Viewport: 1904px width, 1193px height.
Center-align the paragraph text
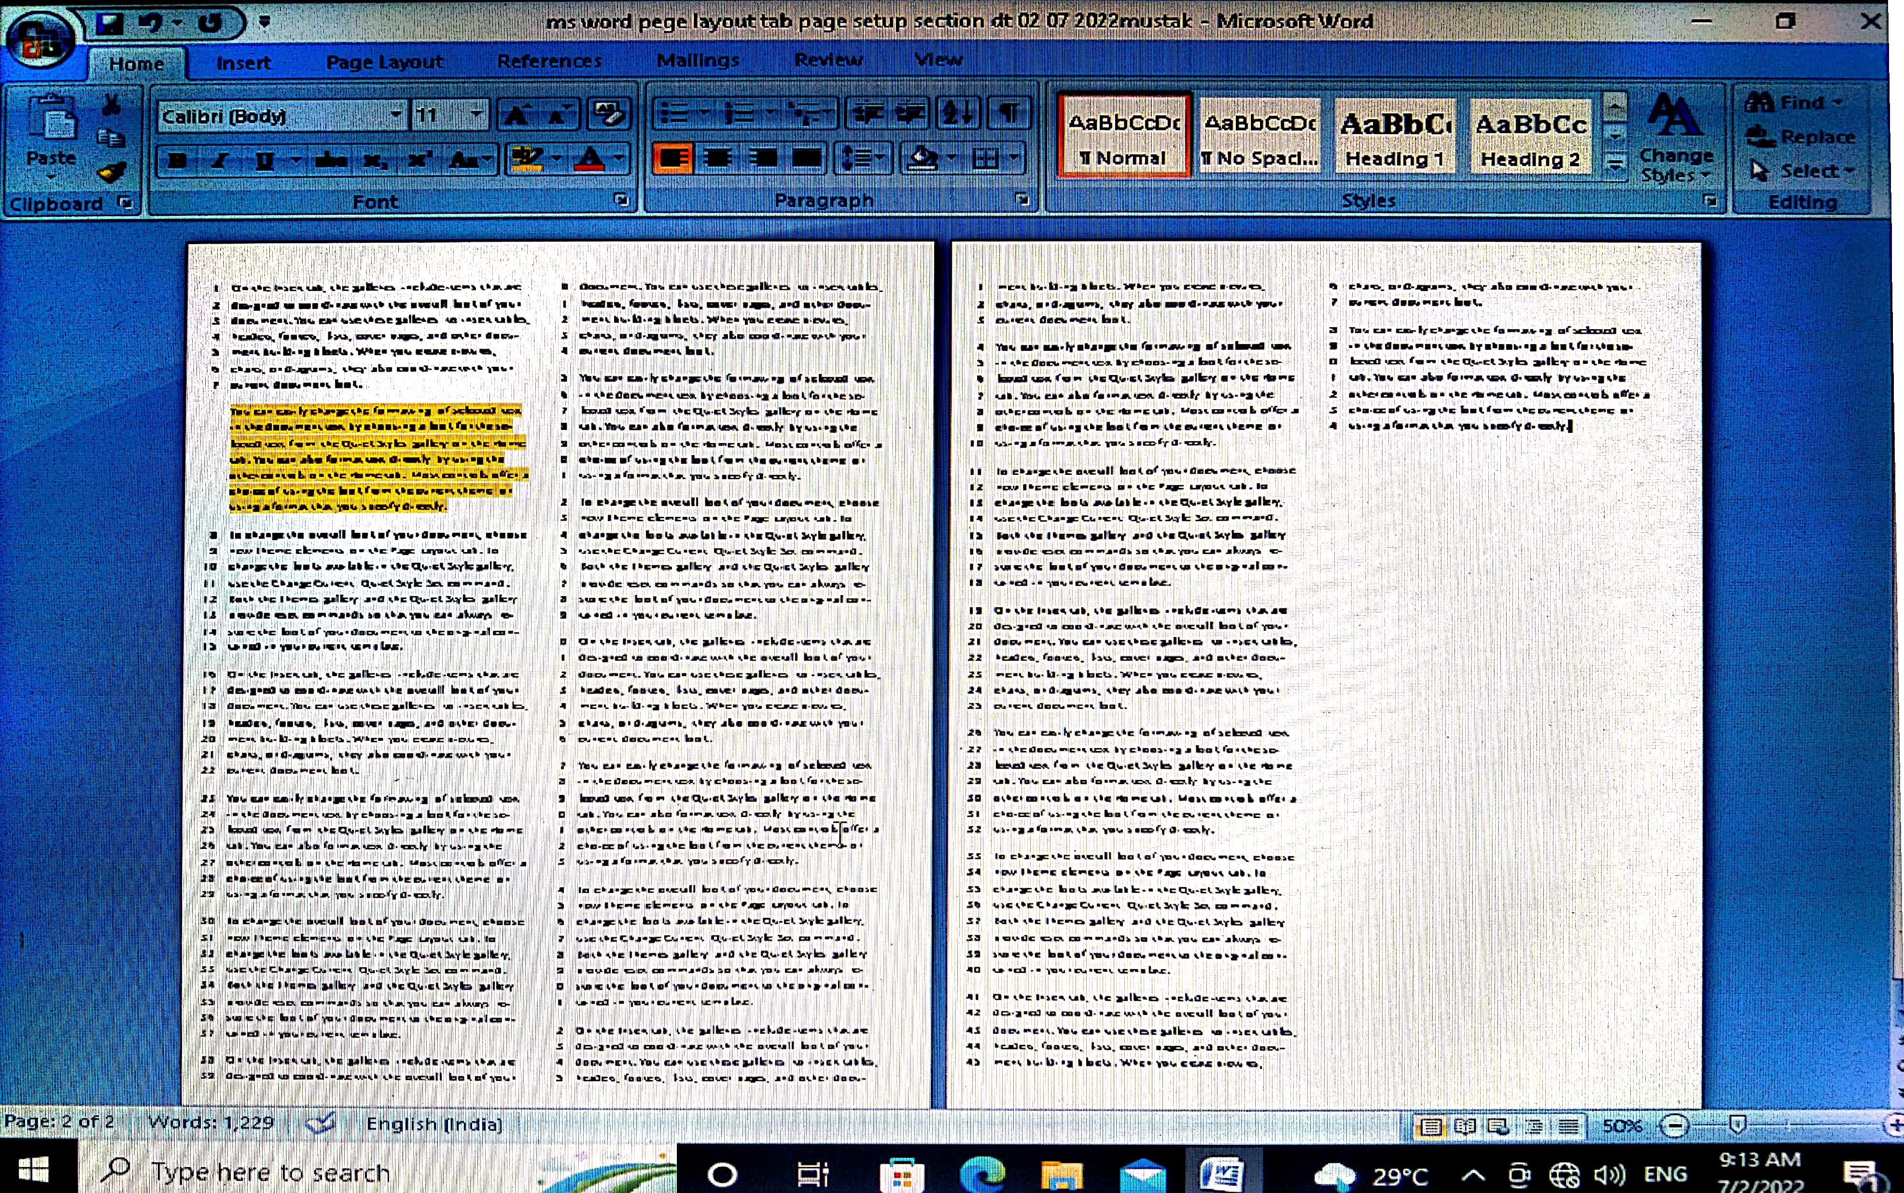pos(717,159)
